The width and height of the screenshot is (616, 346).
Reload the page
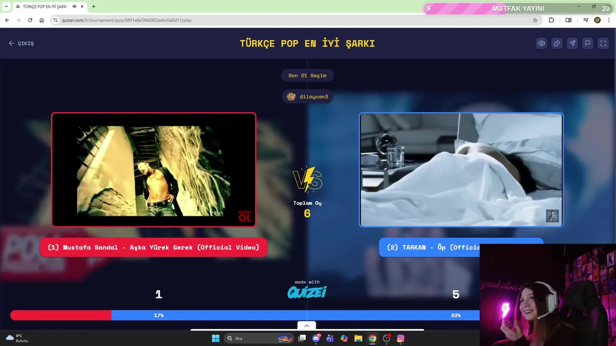30,20
